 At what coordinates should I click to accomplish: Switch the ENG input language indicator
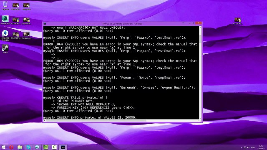253,147
